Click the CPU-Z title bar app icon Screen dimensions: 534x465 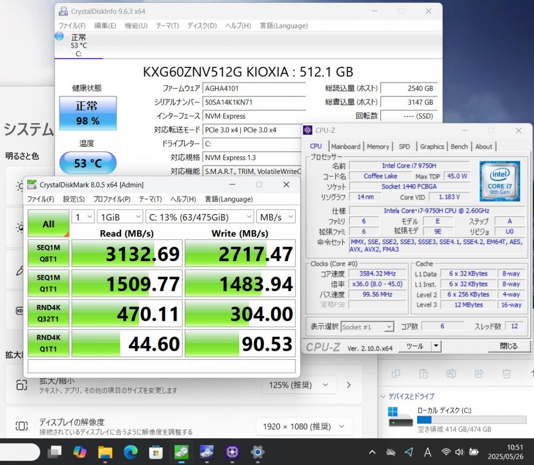308,130
